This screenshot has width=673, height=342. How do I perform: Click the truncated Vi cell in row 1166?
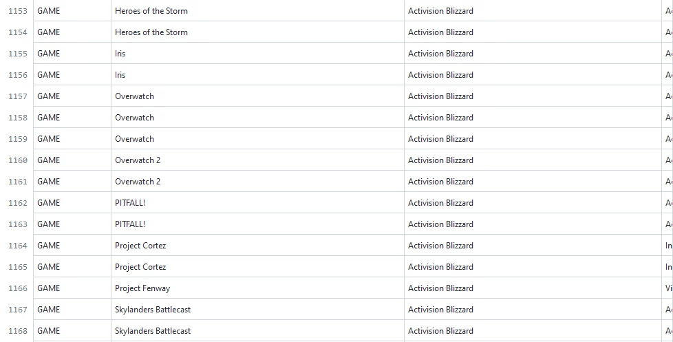click(667, 288)
